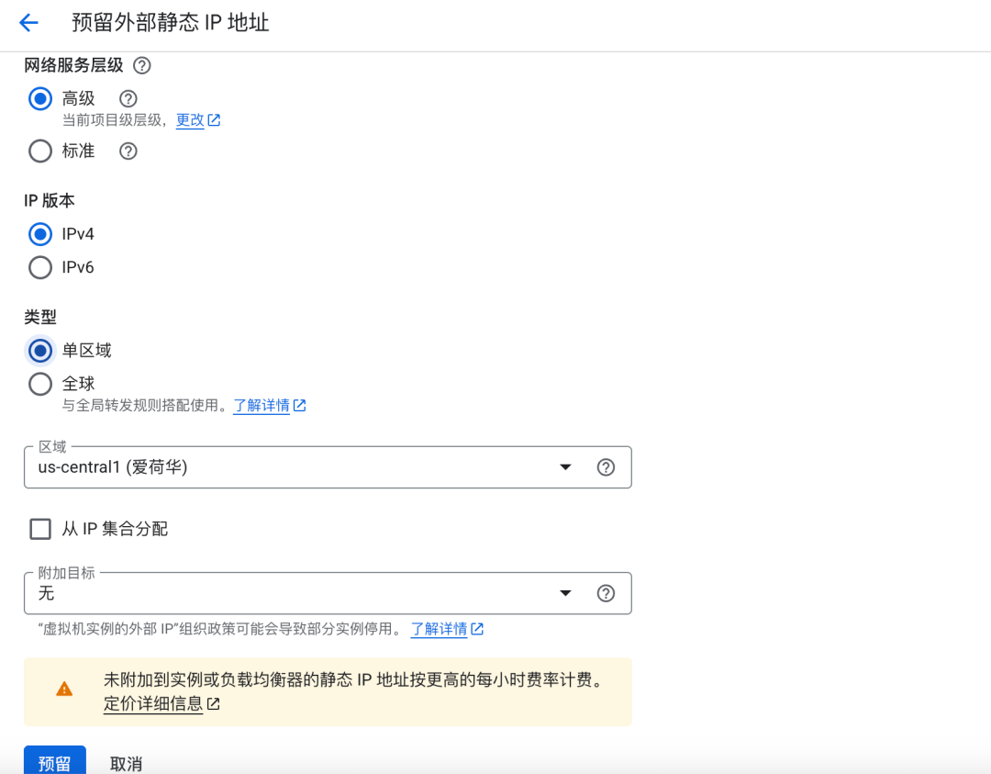This screenshot has width=991, height=774.
Task: Open 了解详情 link under 全球 option
Action: pyautogui.click(x=262, y=406)
